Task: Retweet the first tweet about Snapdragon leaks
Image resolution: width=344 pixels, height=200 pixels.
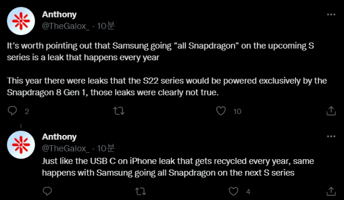Action: click(x=118, y=111)
